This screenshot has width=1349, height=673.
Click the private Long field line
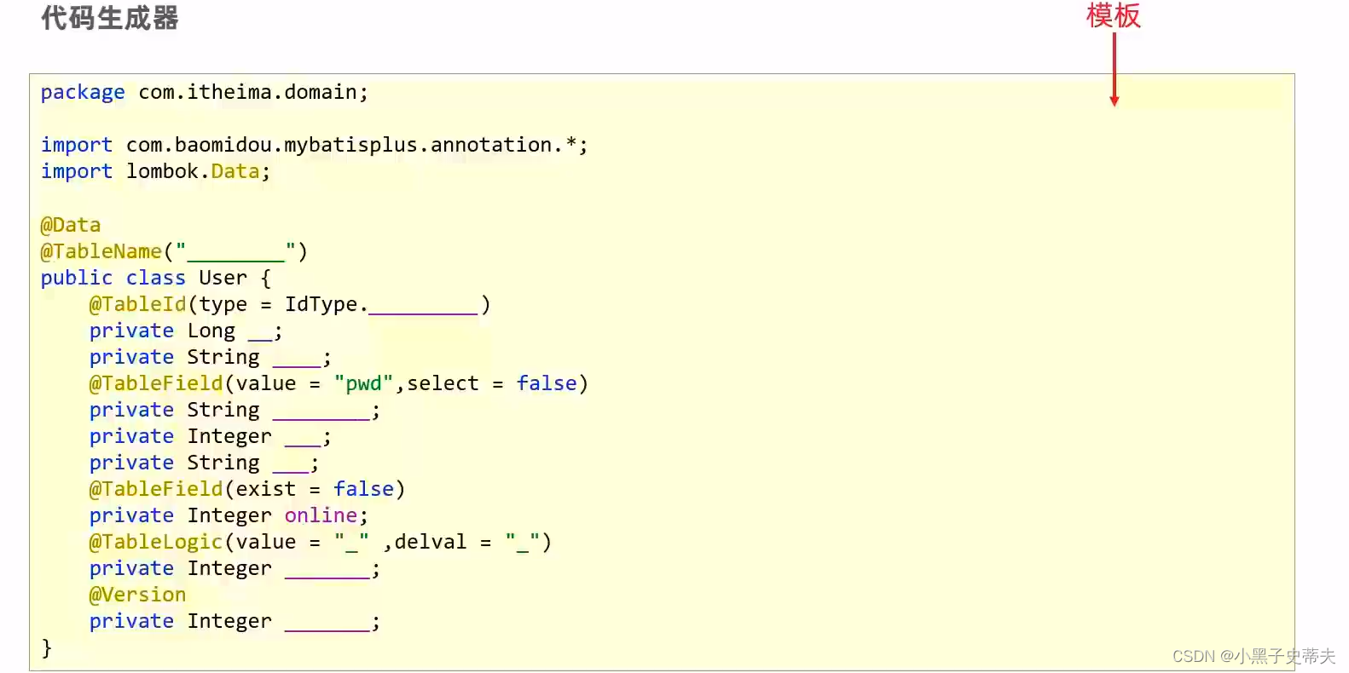click(186, 331)
